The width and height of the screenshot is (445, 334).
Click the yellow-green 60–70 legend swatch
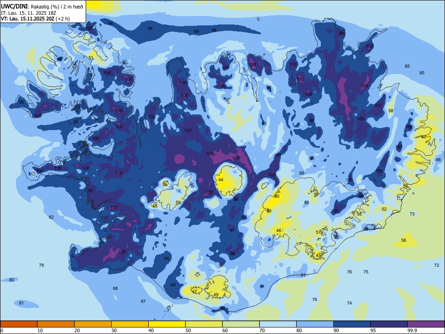241,324
